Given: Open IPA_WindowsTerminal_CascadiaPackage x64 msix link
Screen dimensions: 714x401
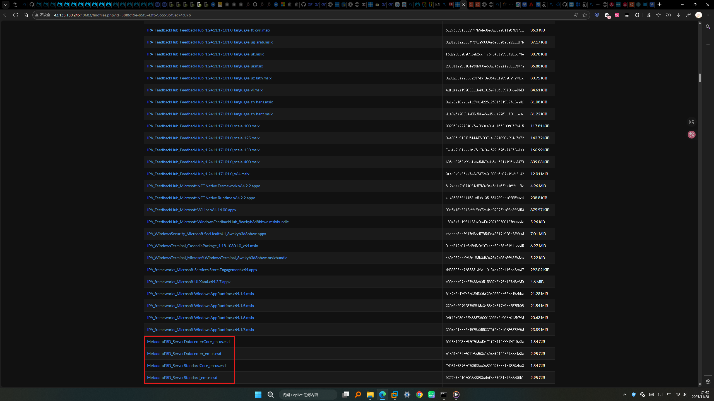Looking at the screenshot, I should click(x=202, y=246).
